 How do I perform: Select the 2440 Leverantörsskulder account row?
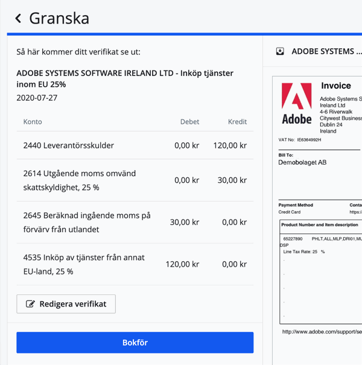[x=135, y=145]
